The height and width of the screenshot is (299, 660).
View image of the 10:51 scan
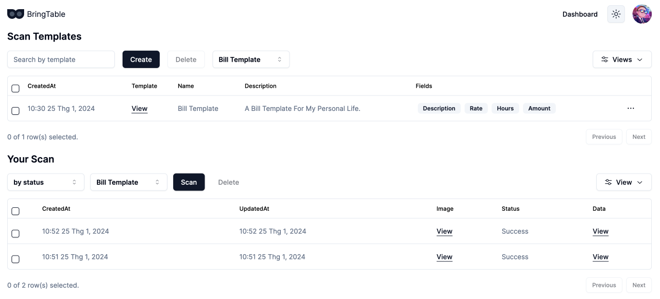click(x=444, y=257)
